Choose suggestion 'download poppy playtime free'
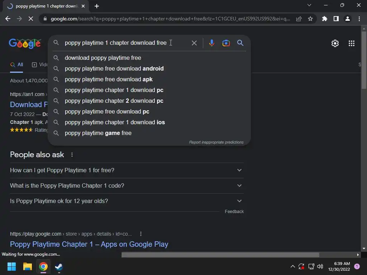 pyautogui.click(x=149, y=58)
